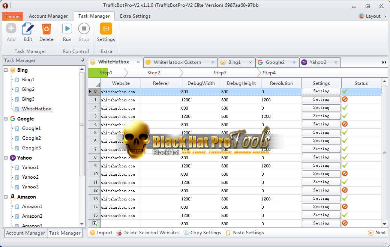Collapse the Yahoo tree group
Screen dimensions: 390x247
(x=6, y=158)
